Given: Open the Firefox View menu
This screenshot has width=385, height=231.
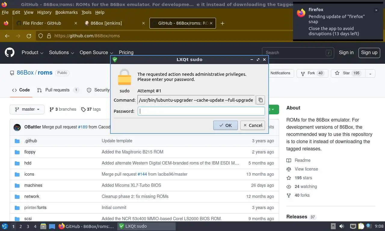Looking at the screenshot, I should (29, 12).
